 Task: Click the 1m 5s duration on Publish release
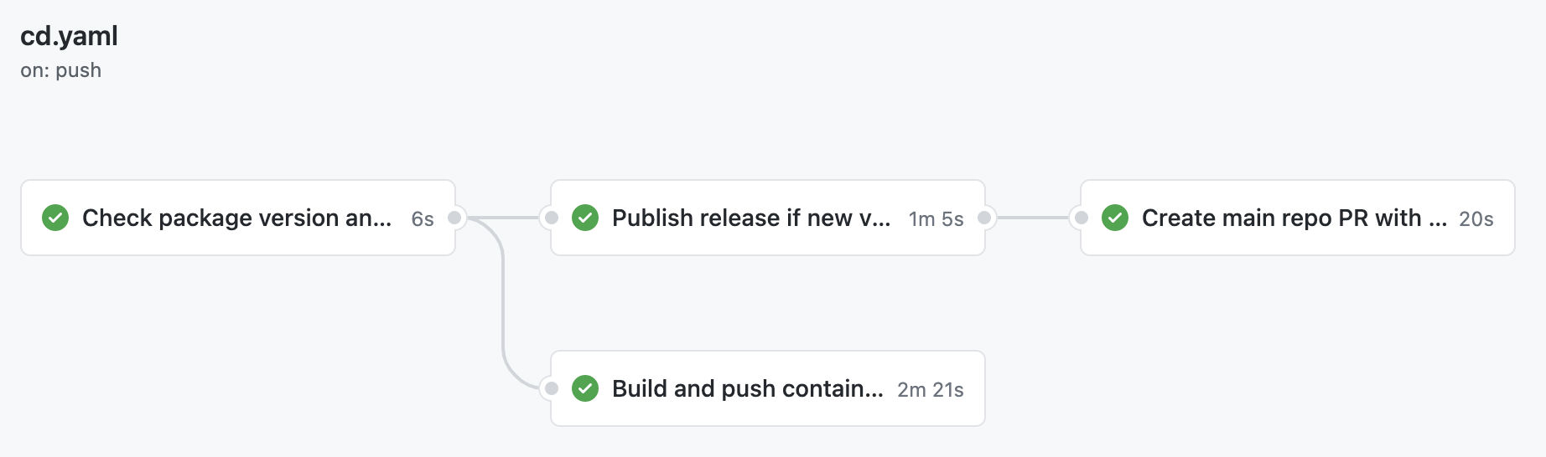(936, 219)
